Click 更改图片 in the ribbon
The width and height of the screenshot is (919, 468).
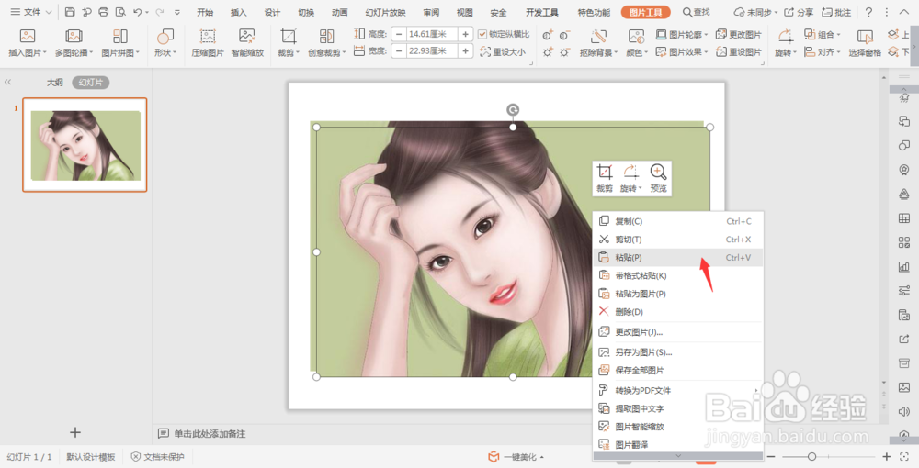[x=739, y=35]
